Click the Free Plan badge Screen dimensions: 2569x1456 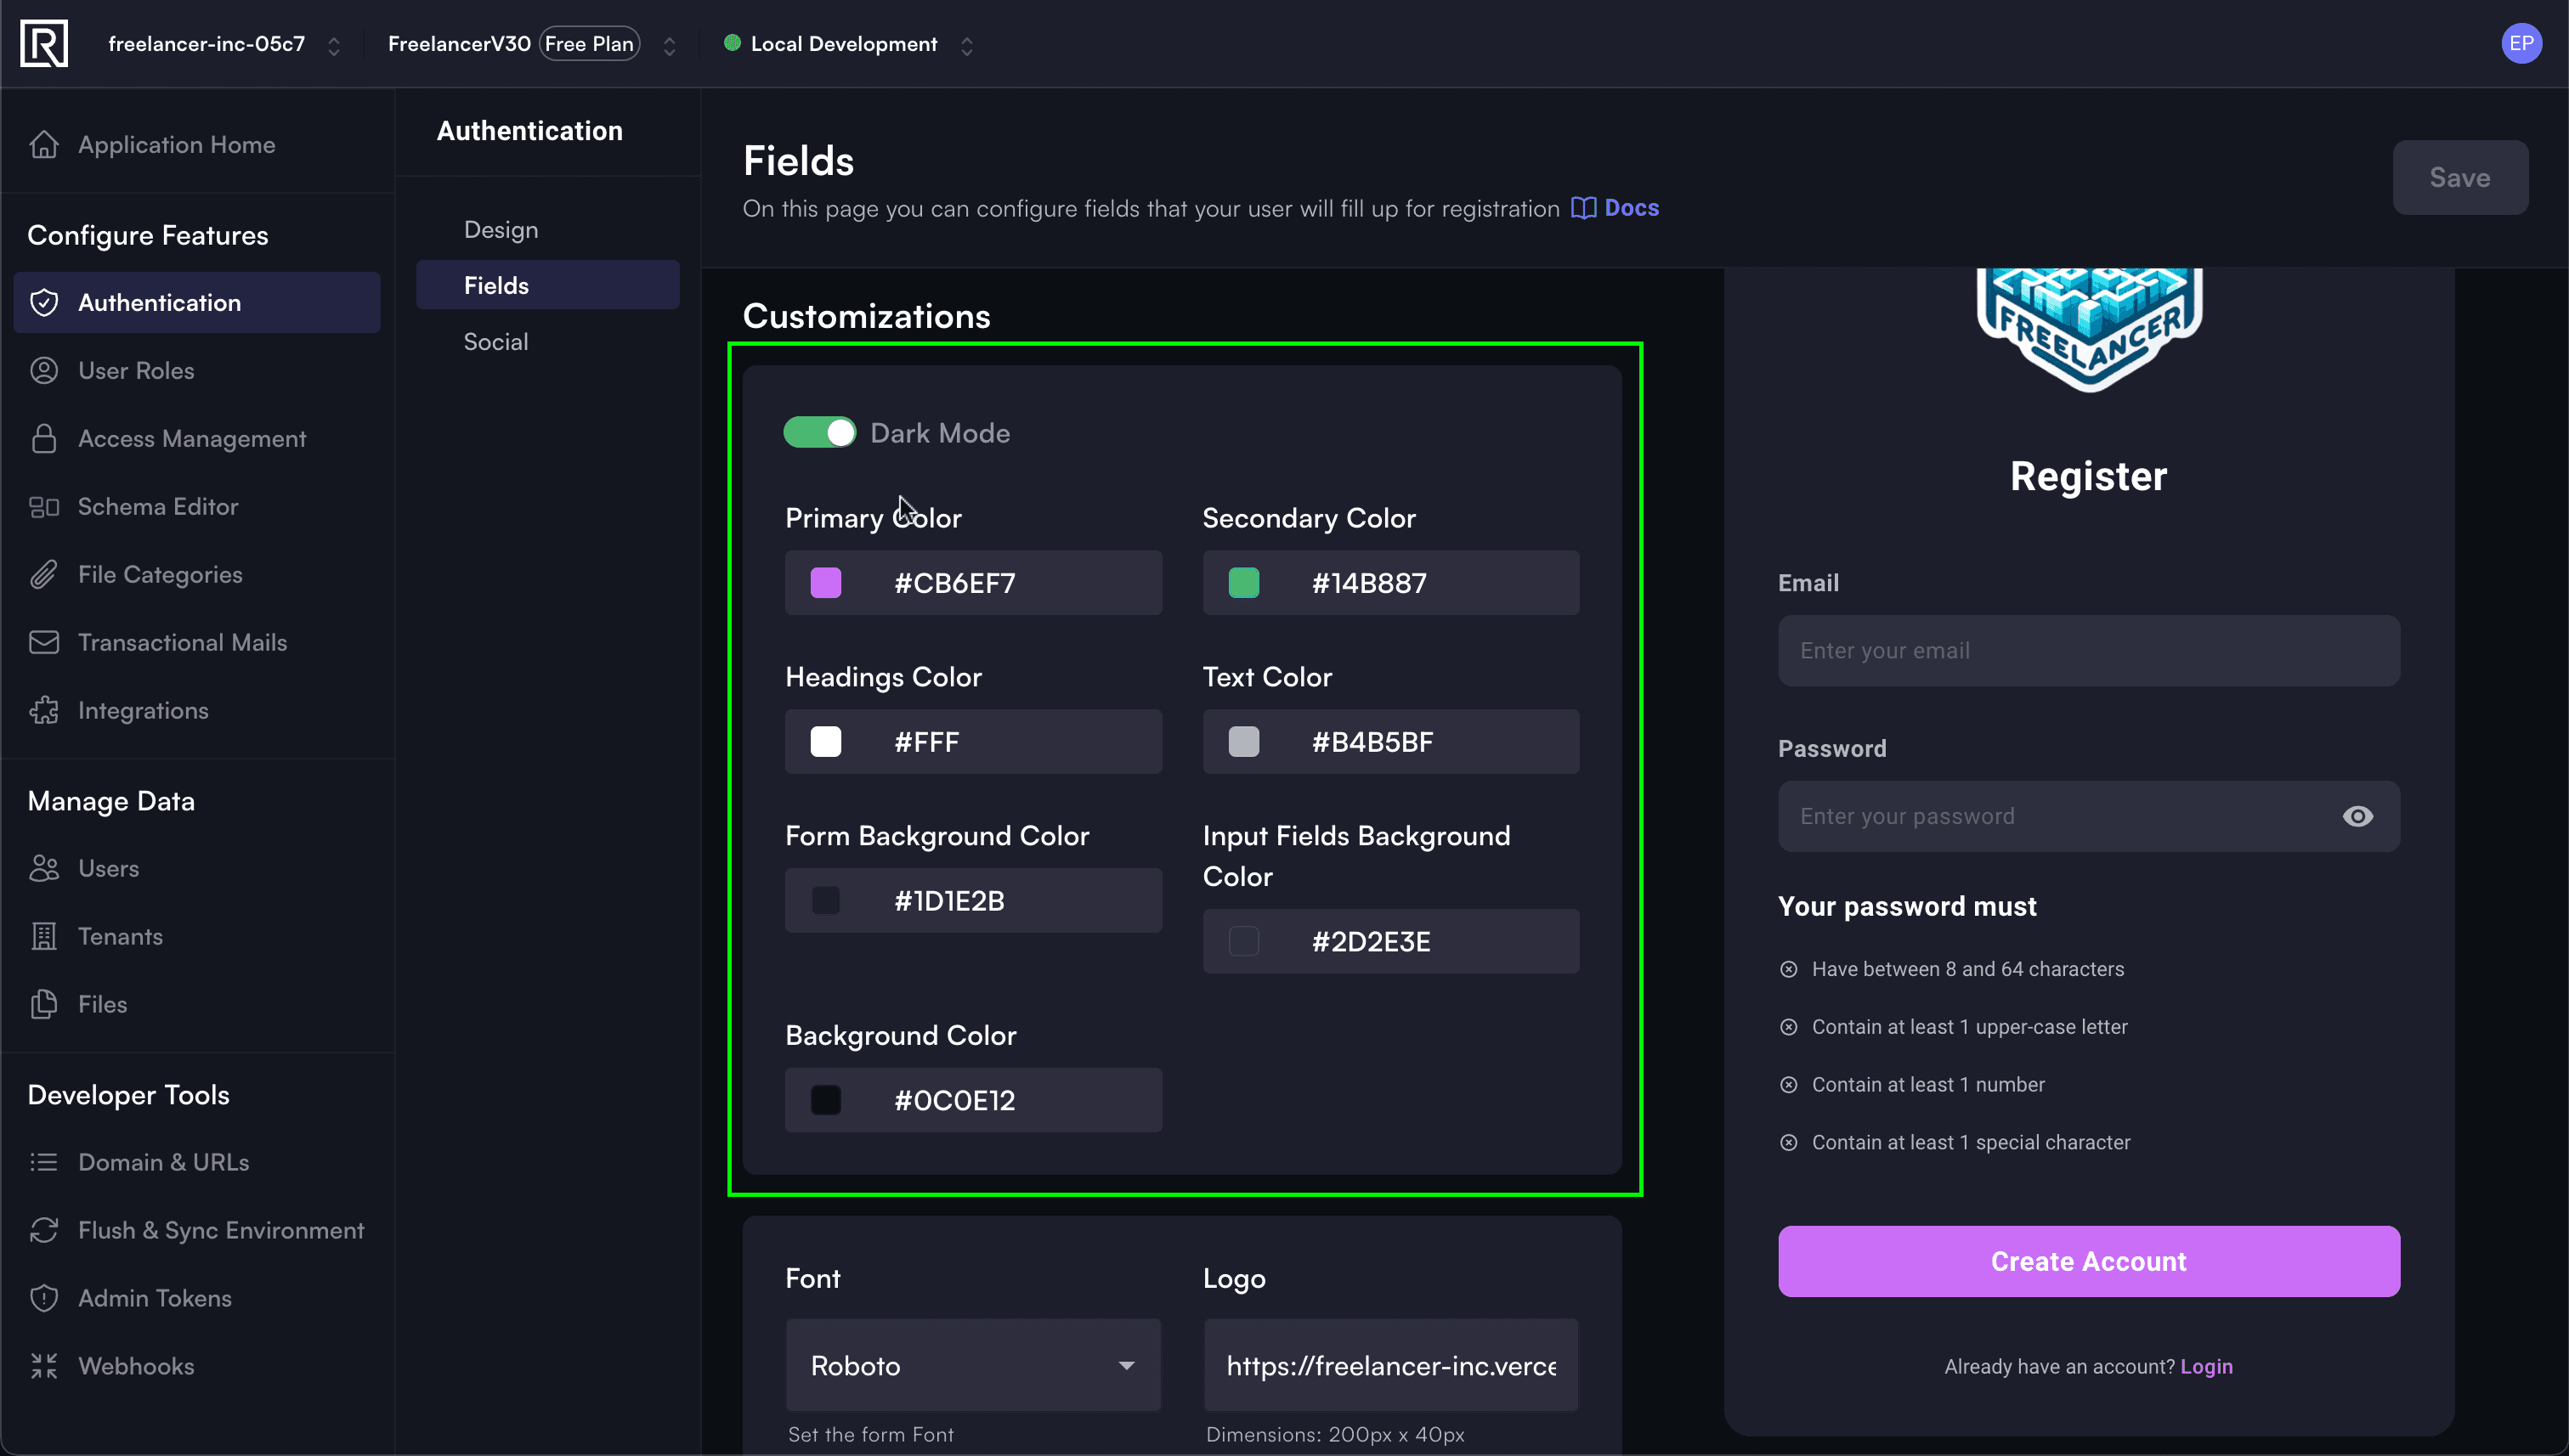click(x=589, y=44)
